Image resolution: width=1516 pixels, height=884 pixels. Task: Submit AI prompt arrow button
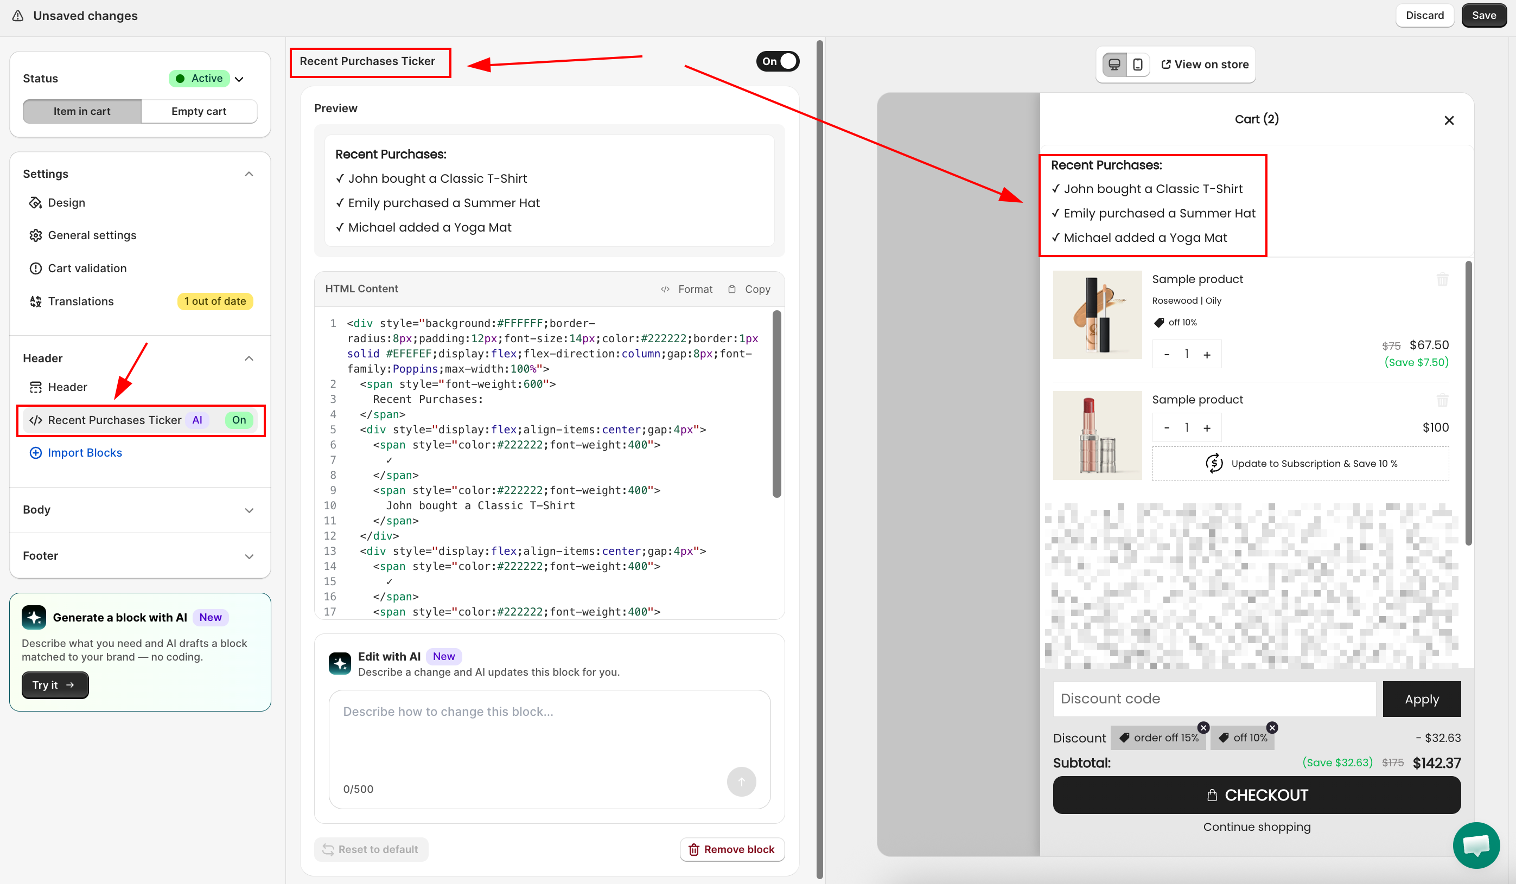(741, 781)
